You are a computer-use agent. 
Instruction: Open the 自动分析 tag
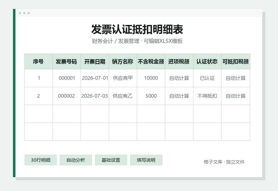pyautogui.click(x=76, y=160)
